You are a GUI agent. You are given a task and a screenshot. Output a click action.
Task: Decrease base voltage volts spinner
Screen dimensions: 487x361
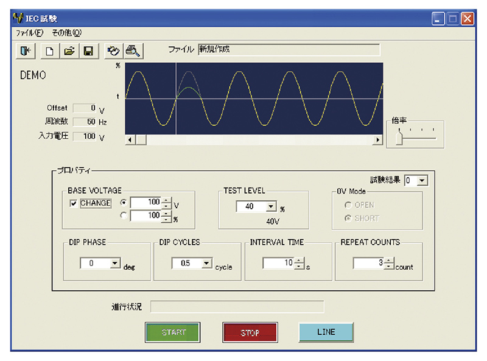pos(166,206)
